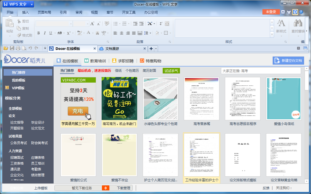
Task: Click the 大家正在搜 search input field
Action: point(261,71)
